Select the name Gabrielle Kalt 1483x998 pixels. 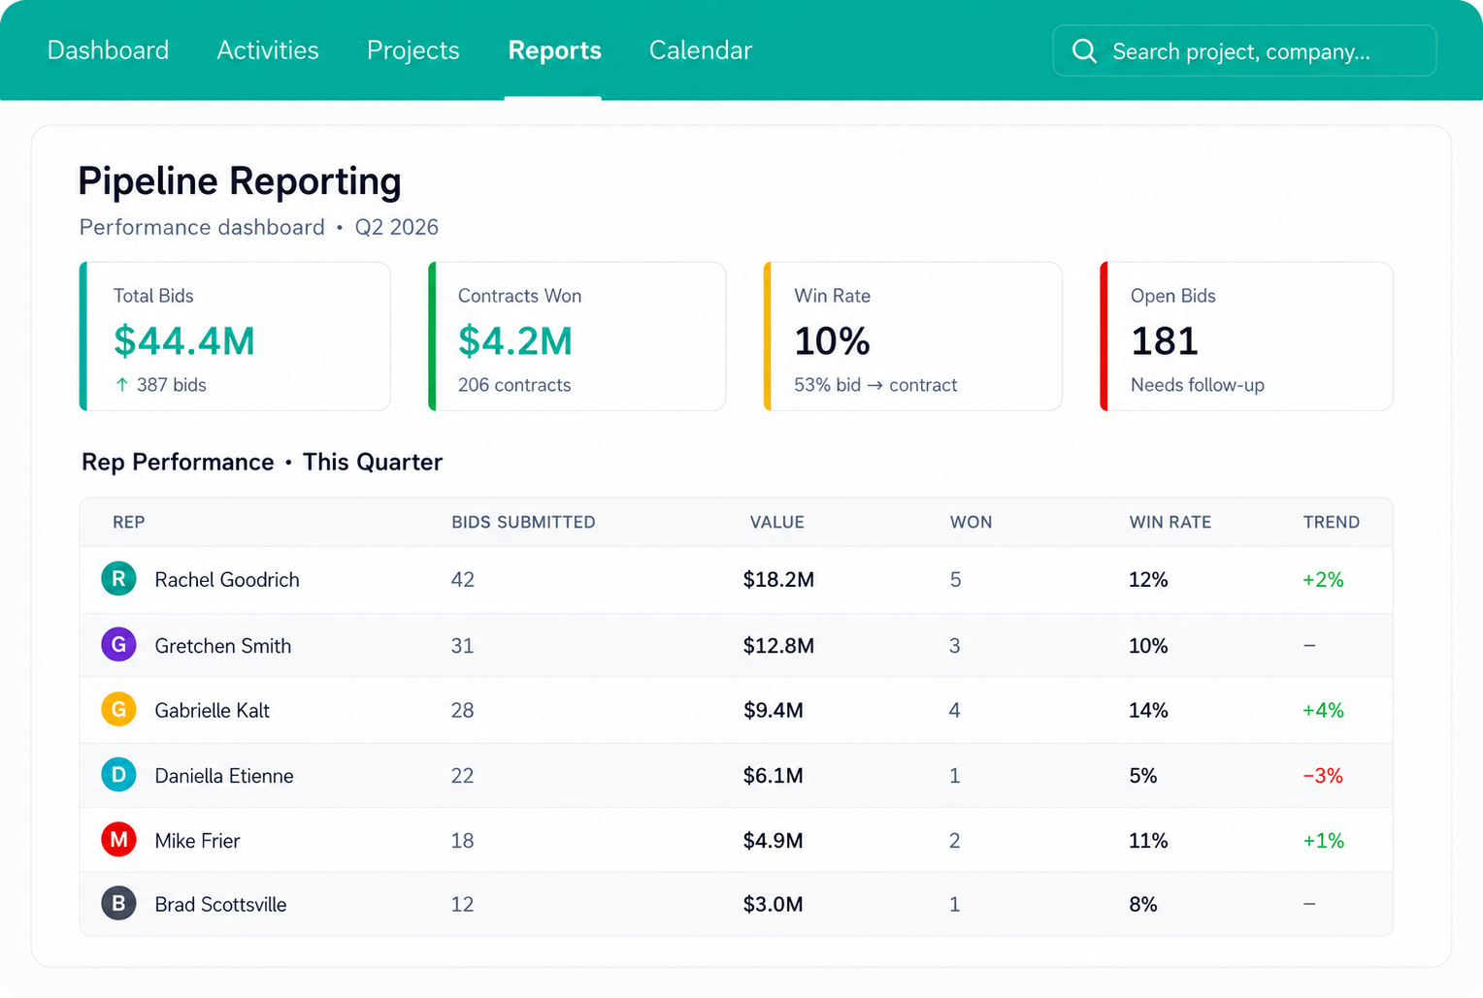coord(213,711)
